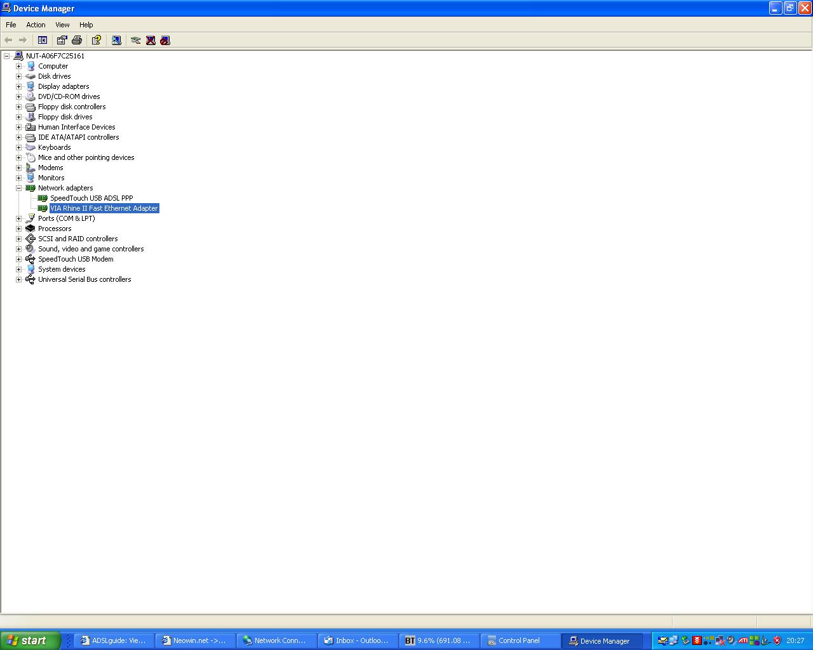Expand the SpeedTouch USB Modem category
813x650 pixels.
(x=18, y=259)
